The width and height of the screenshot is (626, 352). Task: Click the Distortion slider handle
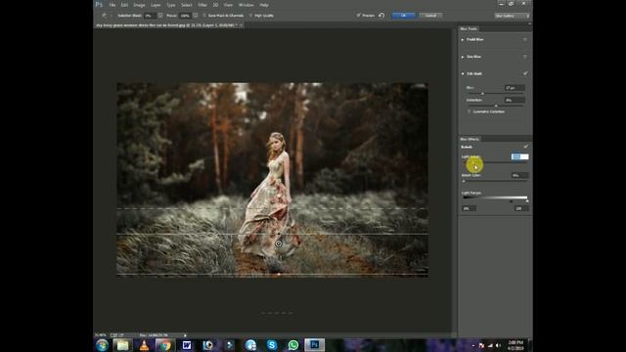pos(496,107)
